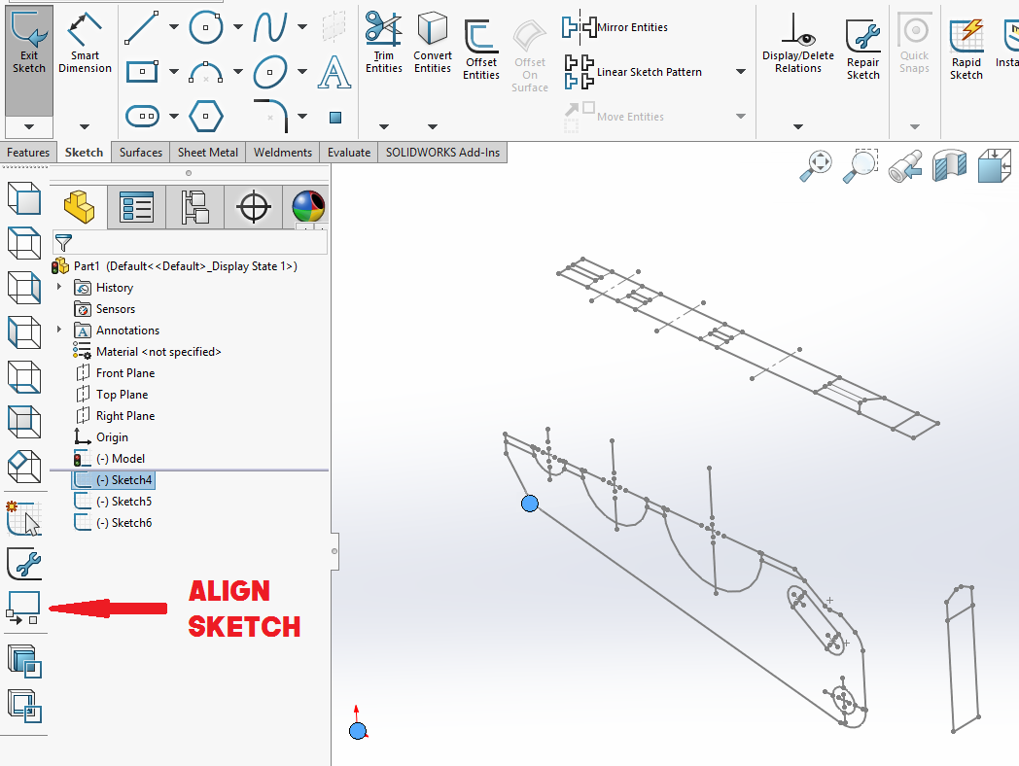Switch to the Surfaces tab
1019x766 pixels.
(140, 152)
